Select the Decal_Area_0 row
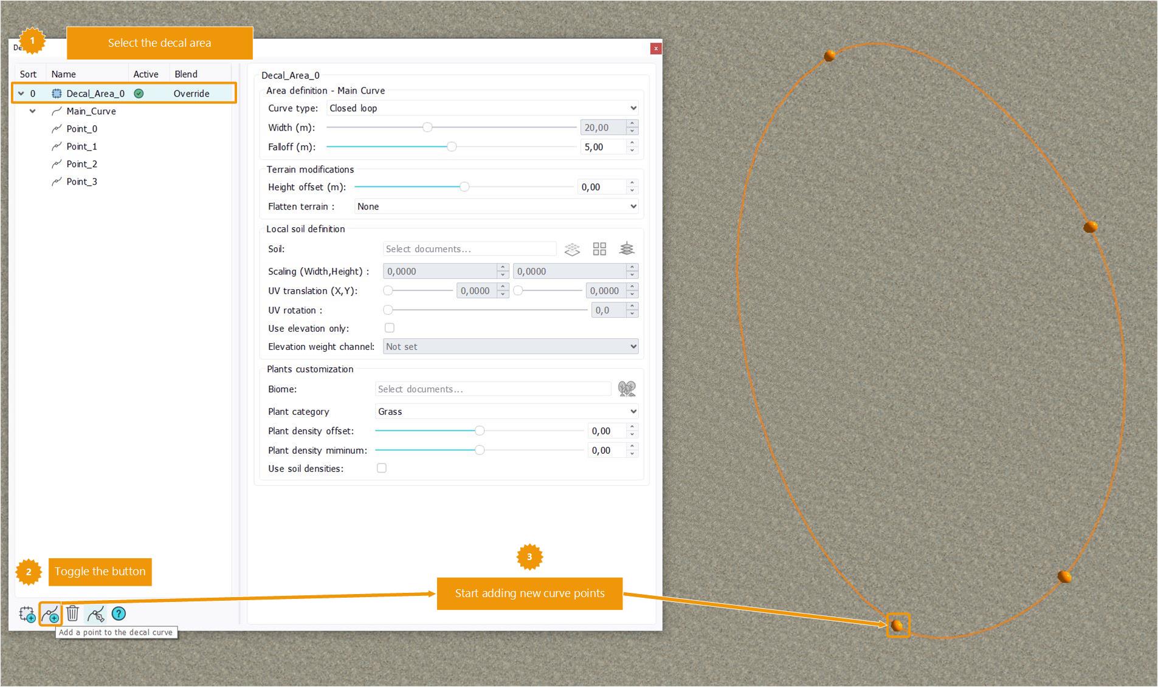 pyautogui.click(x=95, y=94)
